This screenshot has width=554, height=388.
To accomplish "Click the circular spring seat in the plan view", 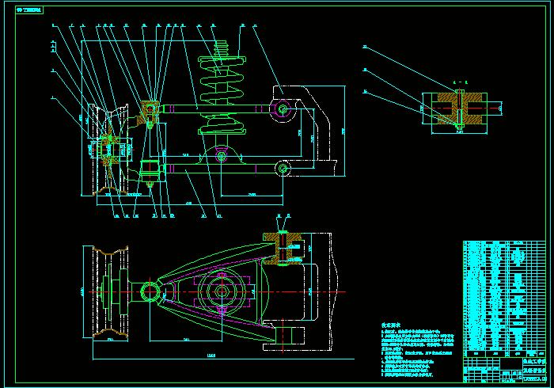I will point(222,291).
